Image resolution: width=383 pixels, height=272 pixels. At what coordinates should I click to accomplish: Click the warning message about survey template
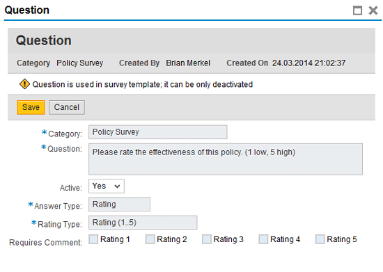click(143, 84)
